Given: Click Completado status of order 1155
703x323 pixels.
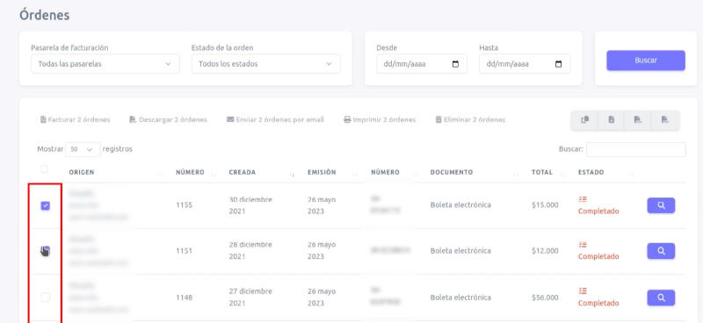Looking at the screenshot, I should (598, 211).
